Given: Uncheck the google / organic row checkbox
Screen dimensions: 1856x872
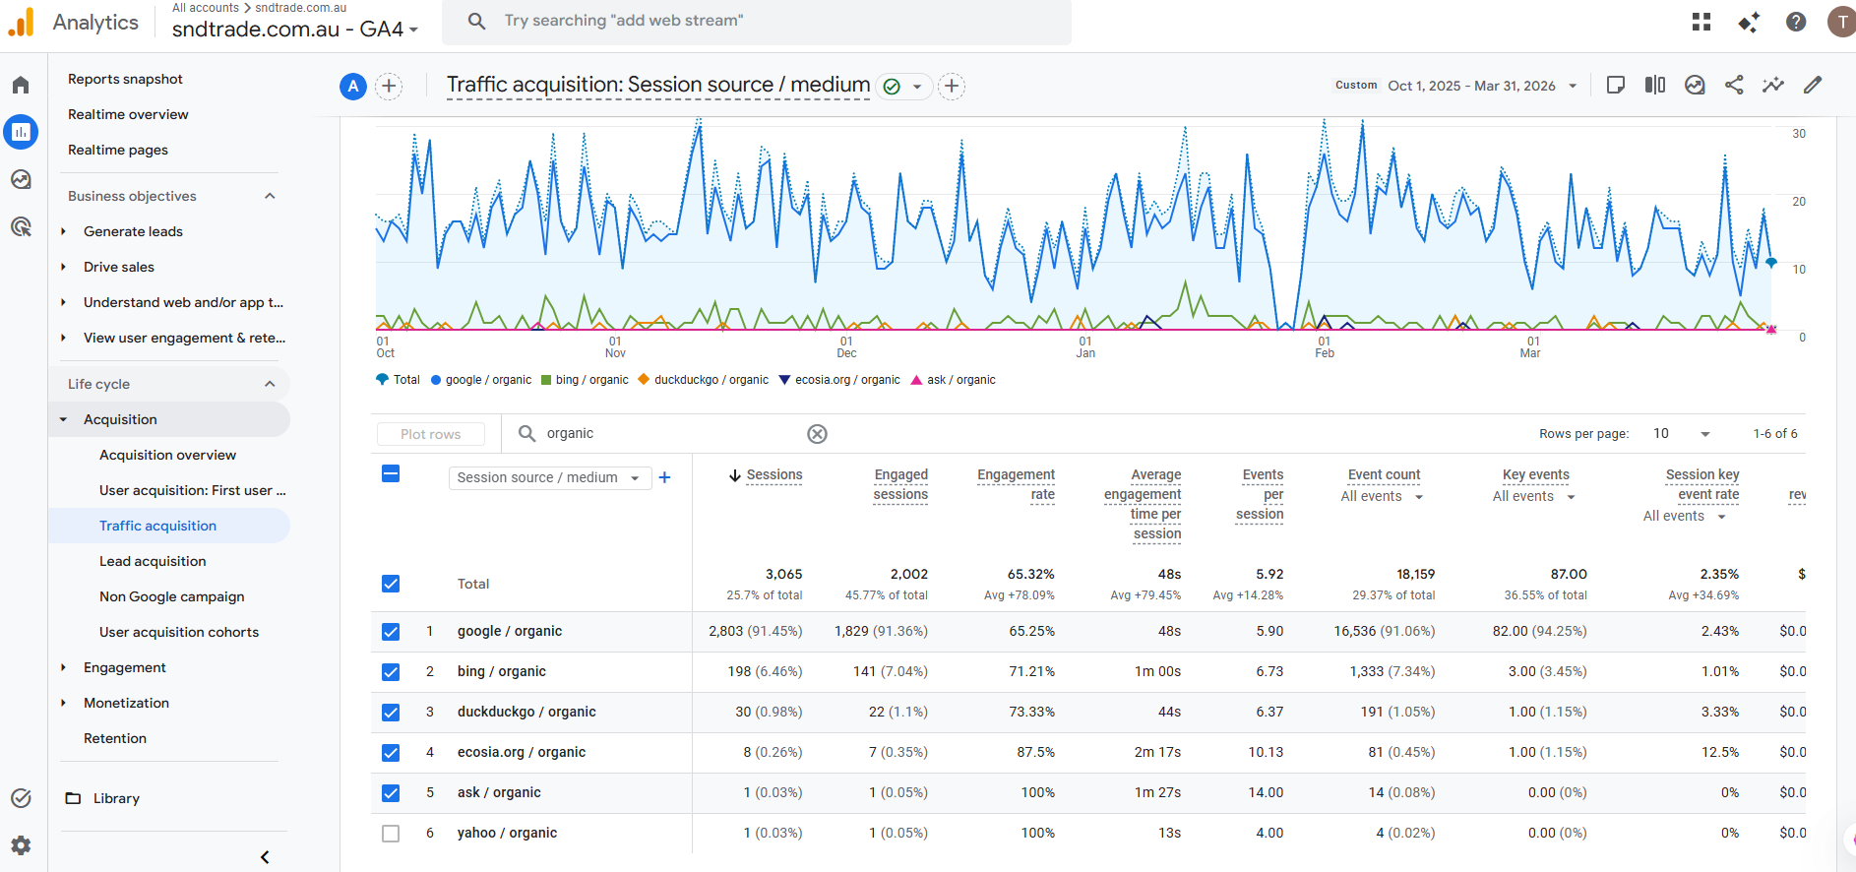Looking at the screenshot, I should click(x=391, y=632).
